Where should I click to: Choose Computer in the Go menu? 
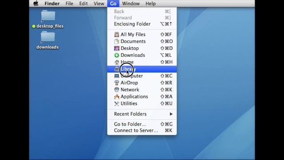click(x=142, y=76)
